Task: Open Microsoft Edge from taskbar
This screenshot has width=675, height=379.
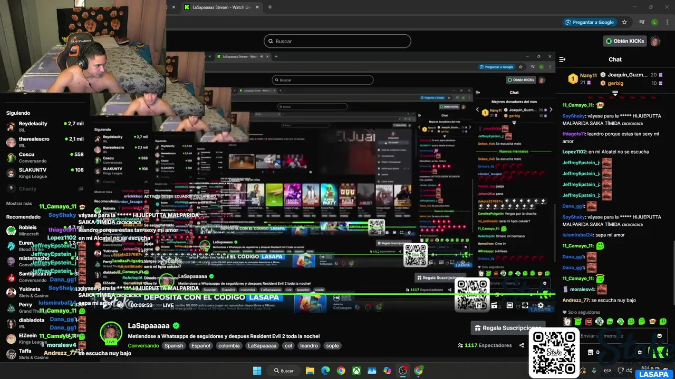Action: point(325,371)
